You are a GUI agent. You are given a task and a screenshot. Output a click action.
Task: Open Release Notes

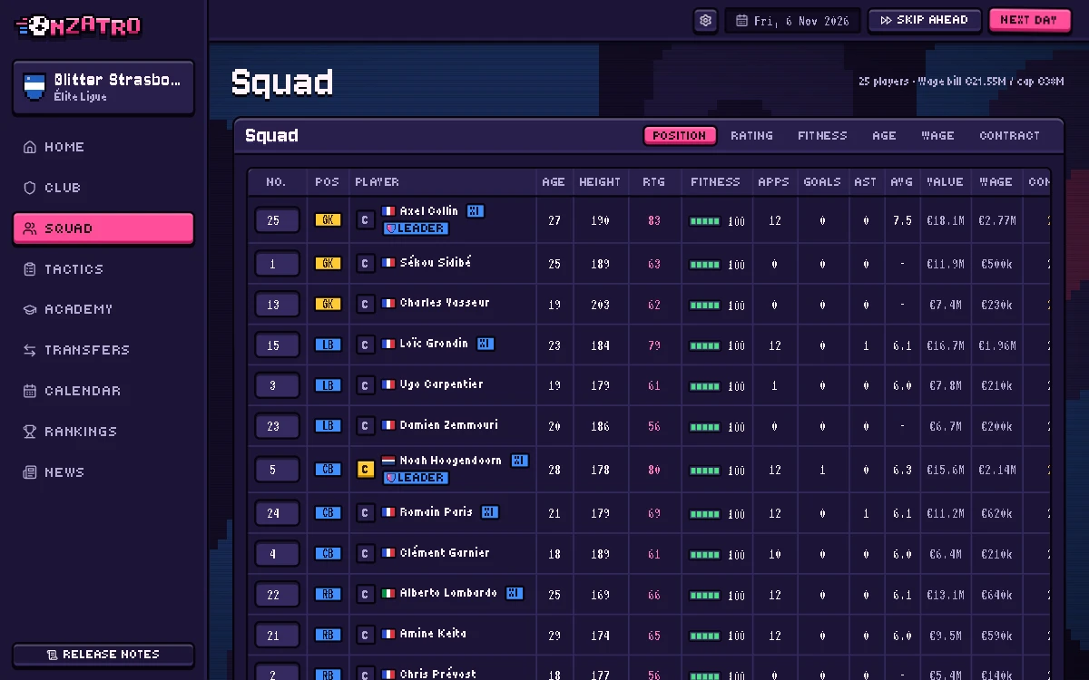(x=103, y=655)
